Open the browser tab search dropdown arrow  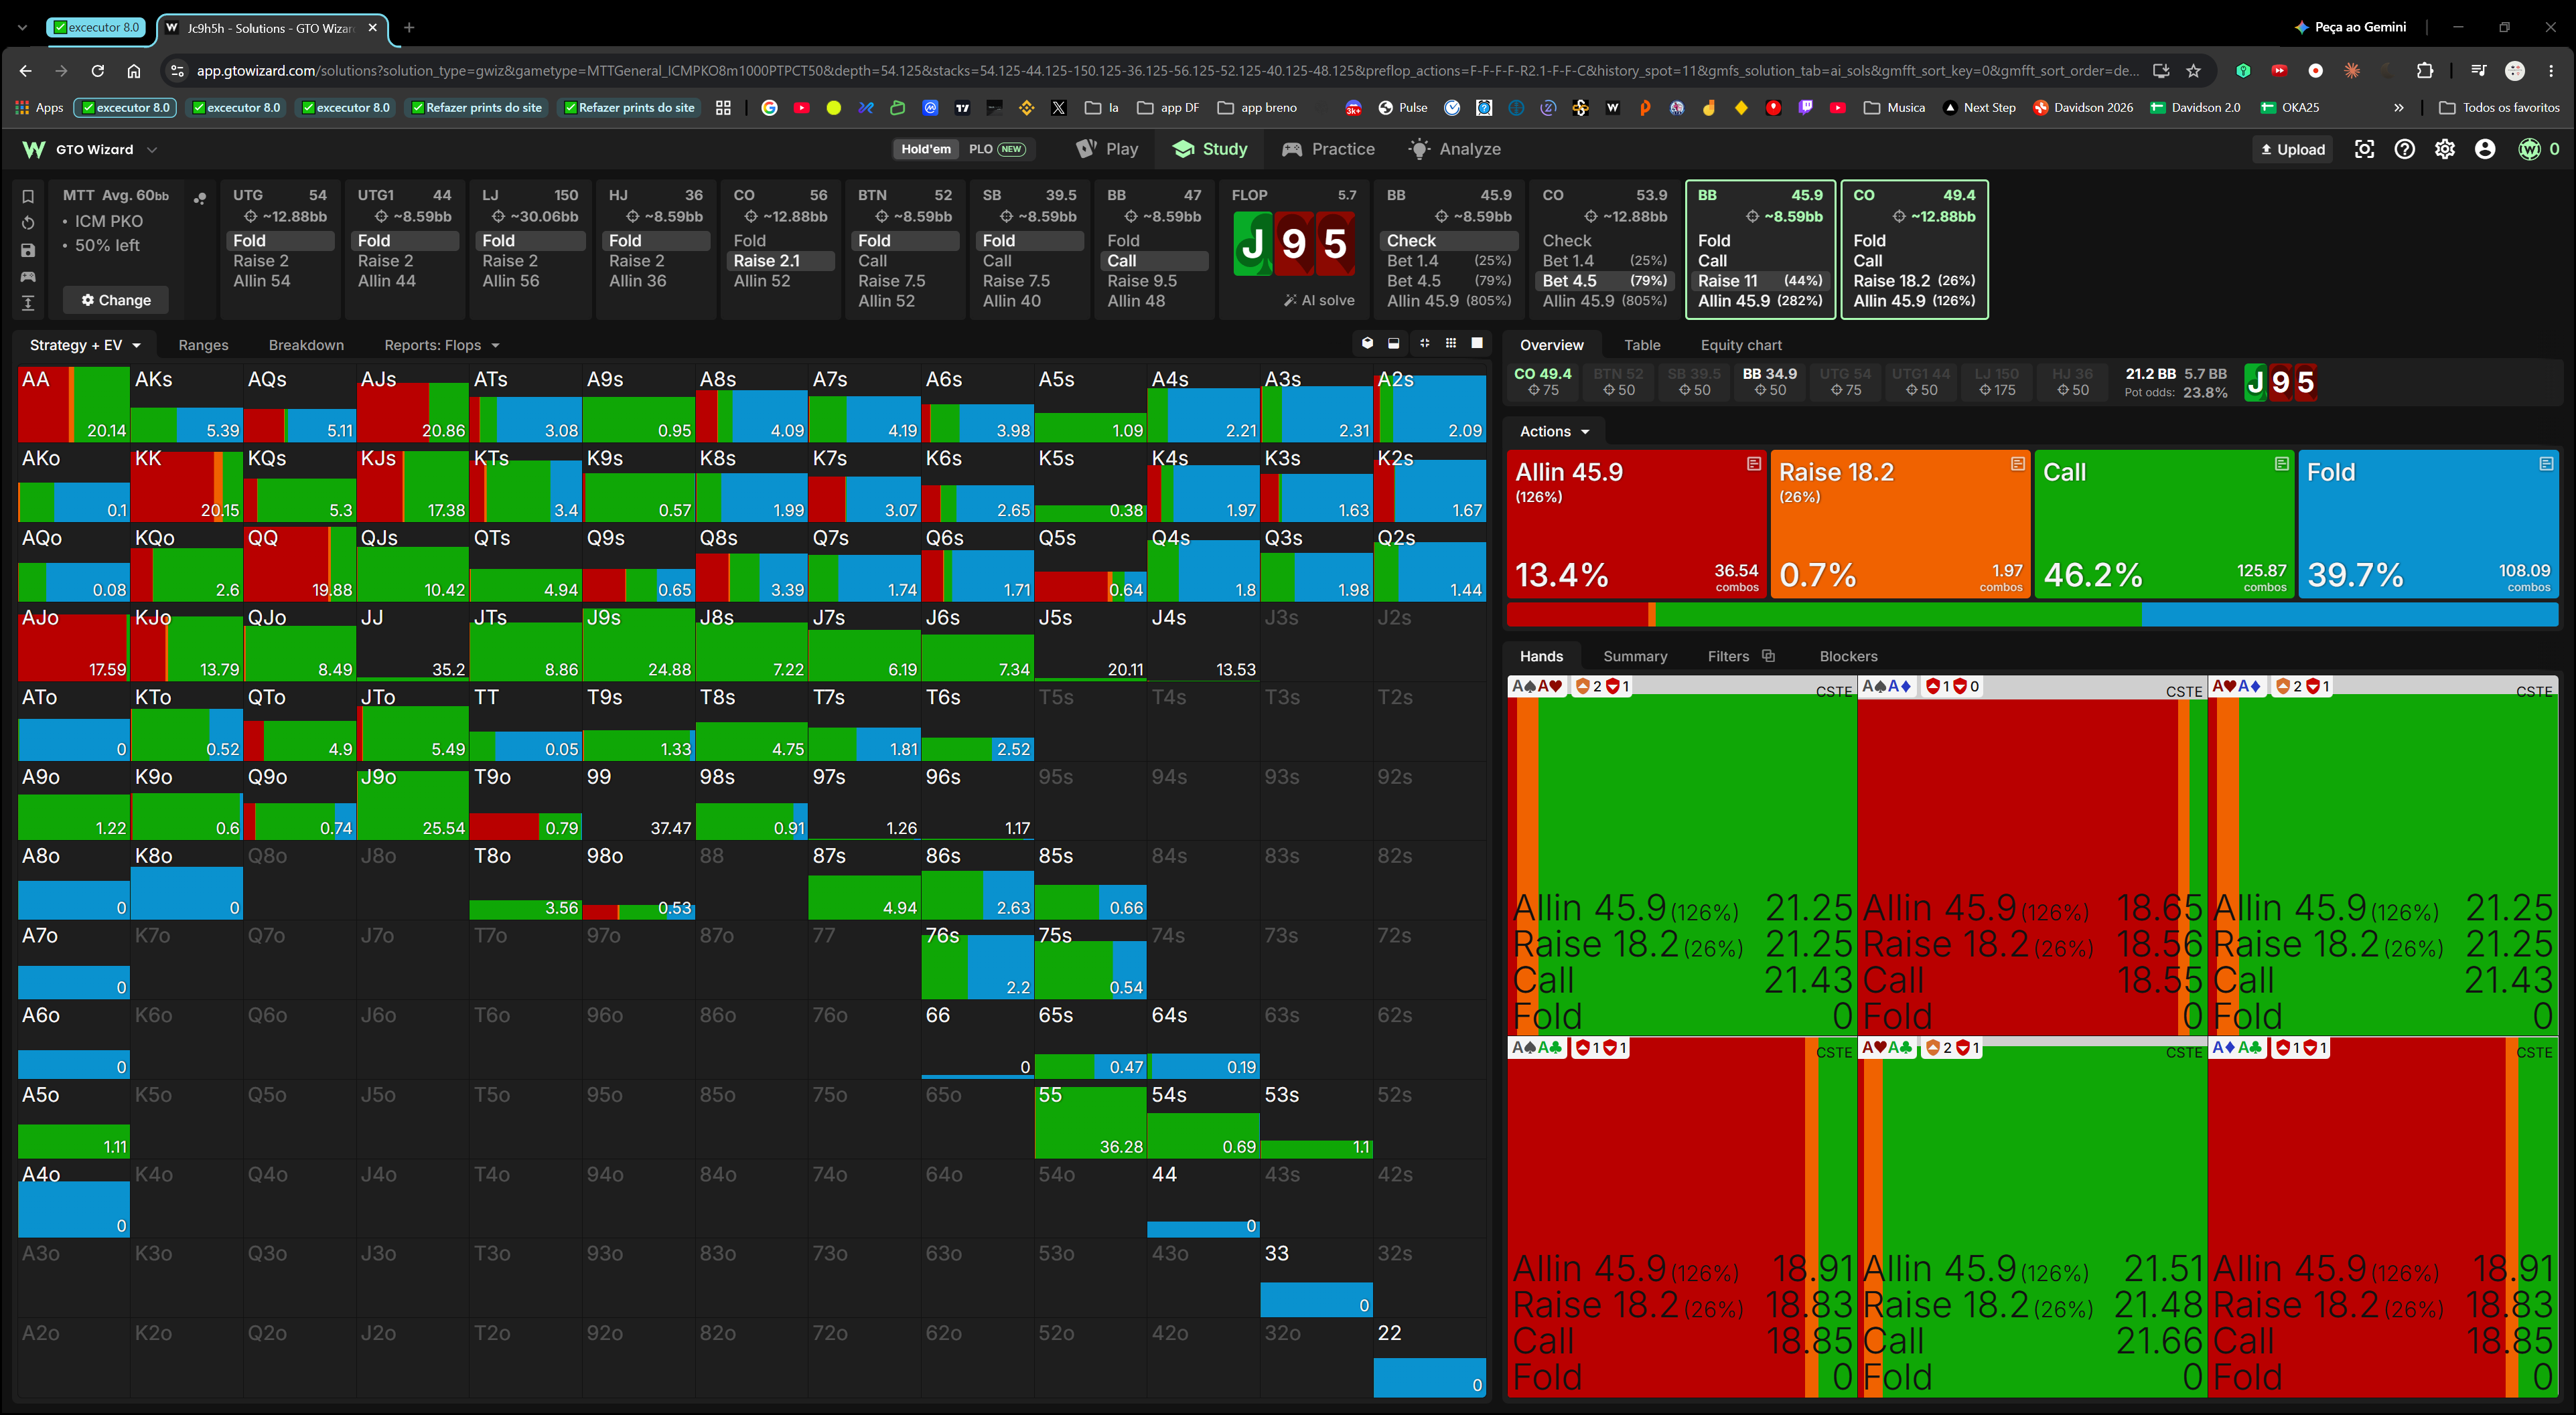(x=23, y=28)
